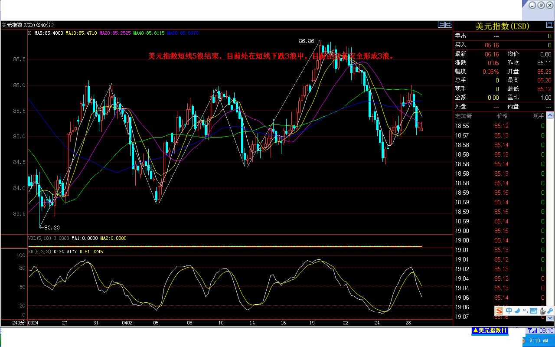Click the 昨收 value 85.11
Image resolution: width=555 pixels, height=347 pixels.
[544, 63]
